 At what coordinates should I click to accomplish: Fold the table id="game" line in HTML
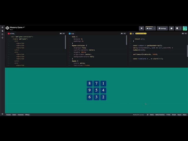pyautogui.click(x=10, y=39)
